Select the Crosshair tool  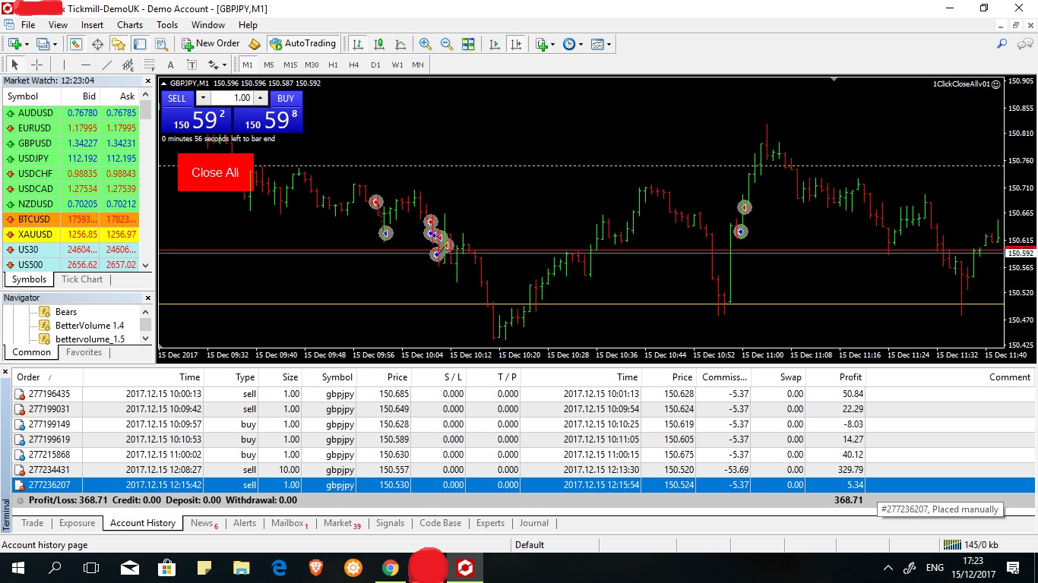(x=36, y=65)
